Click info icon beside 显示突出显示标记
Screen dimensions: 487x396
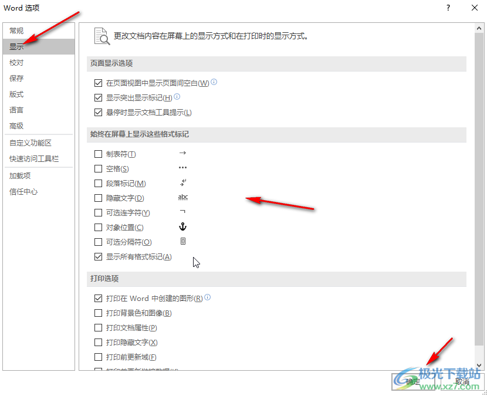(x=177, y=97)
